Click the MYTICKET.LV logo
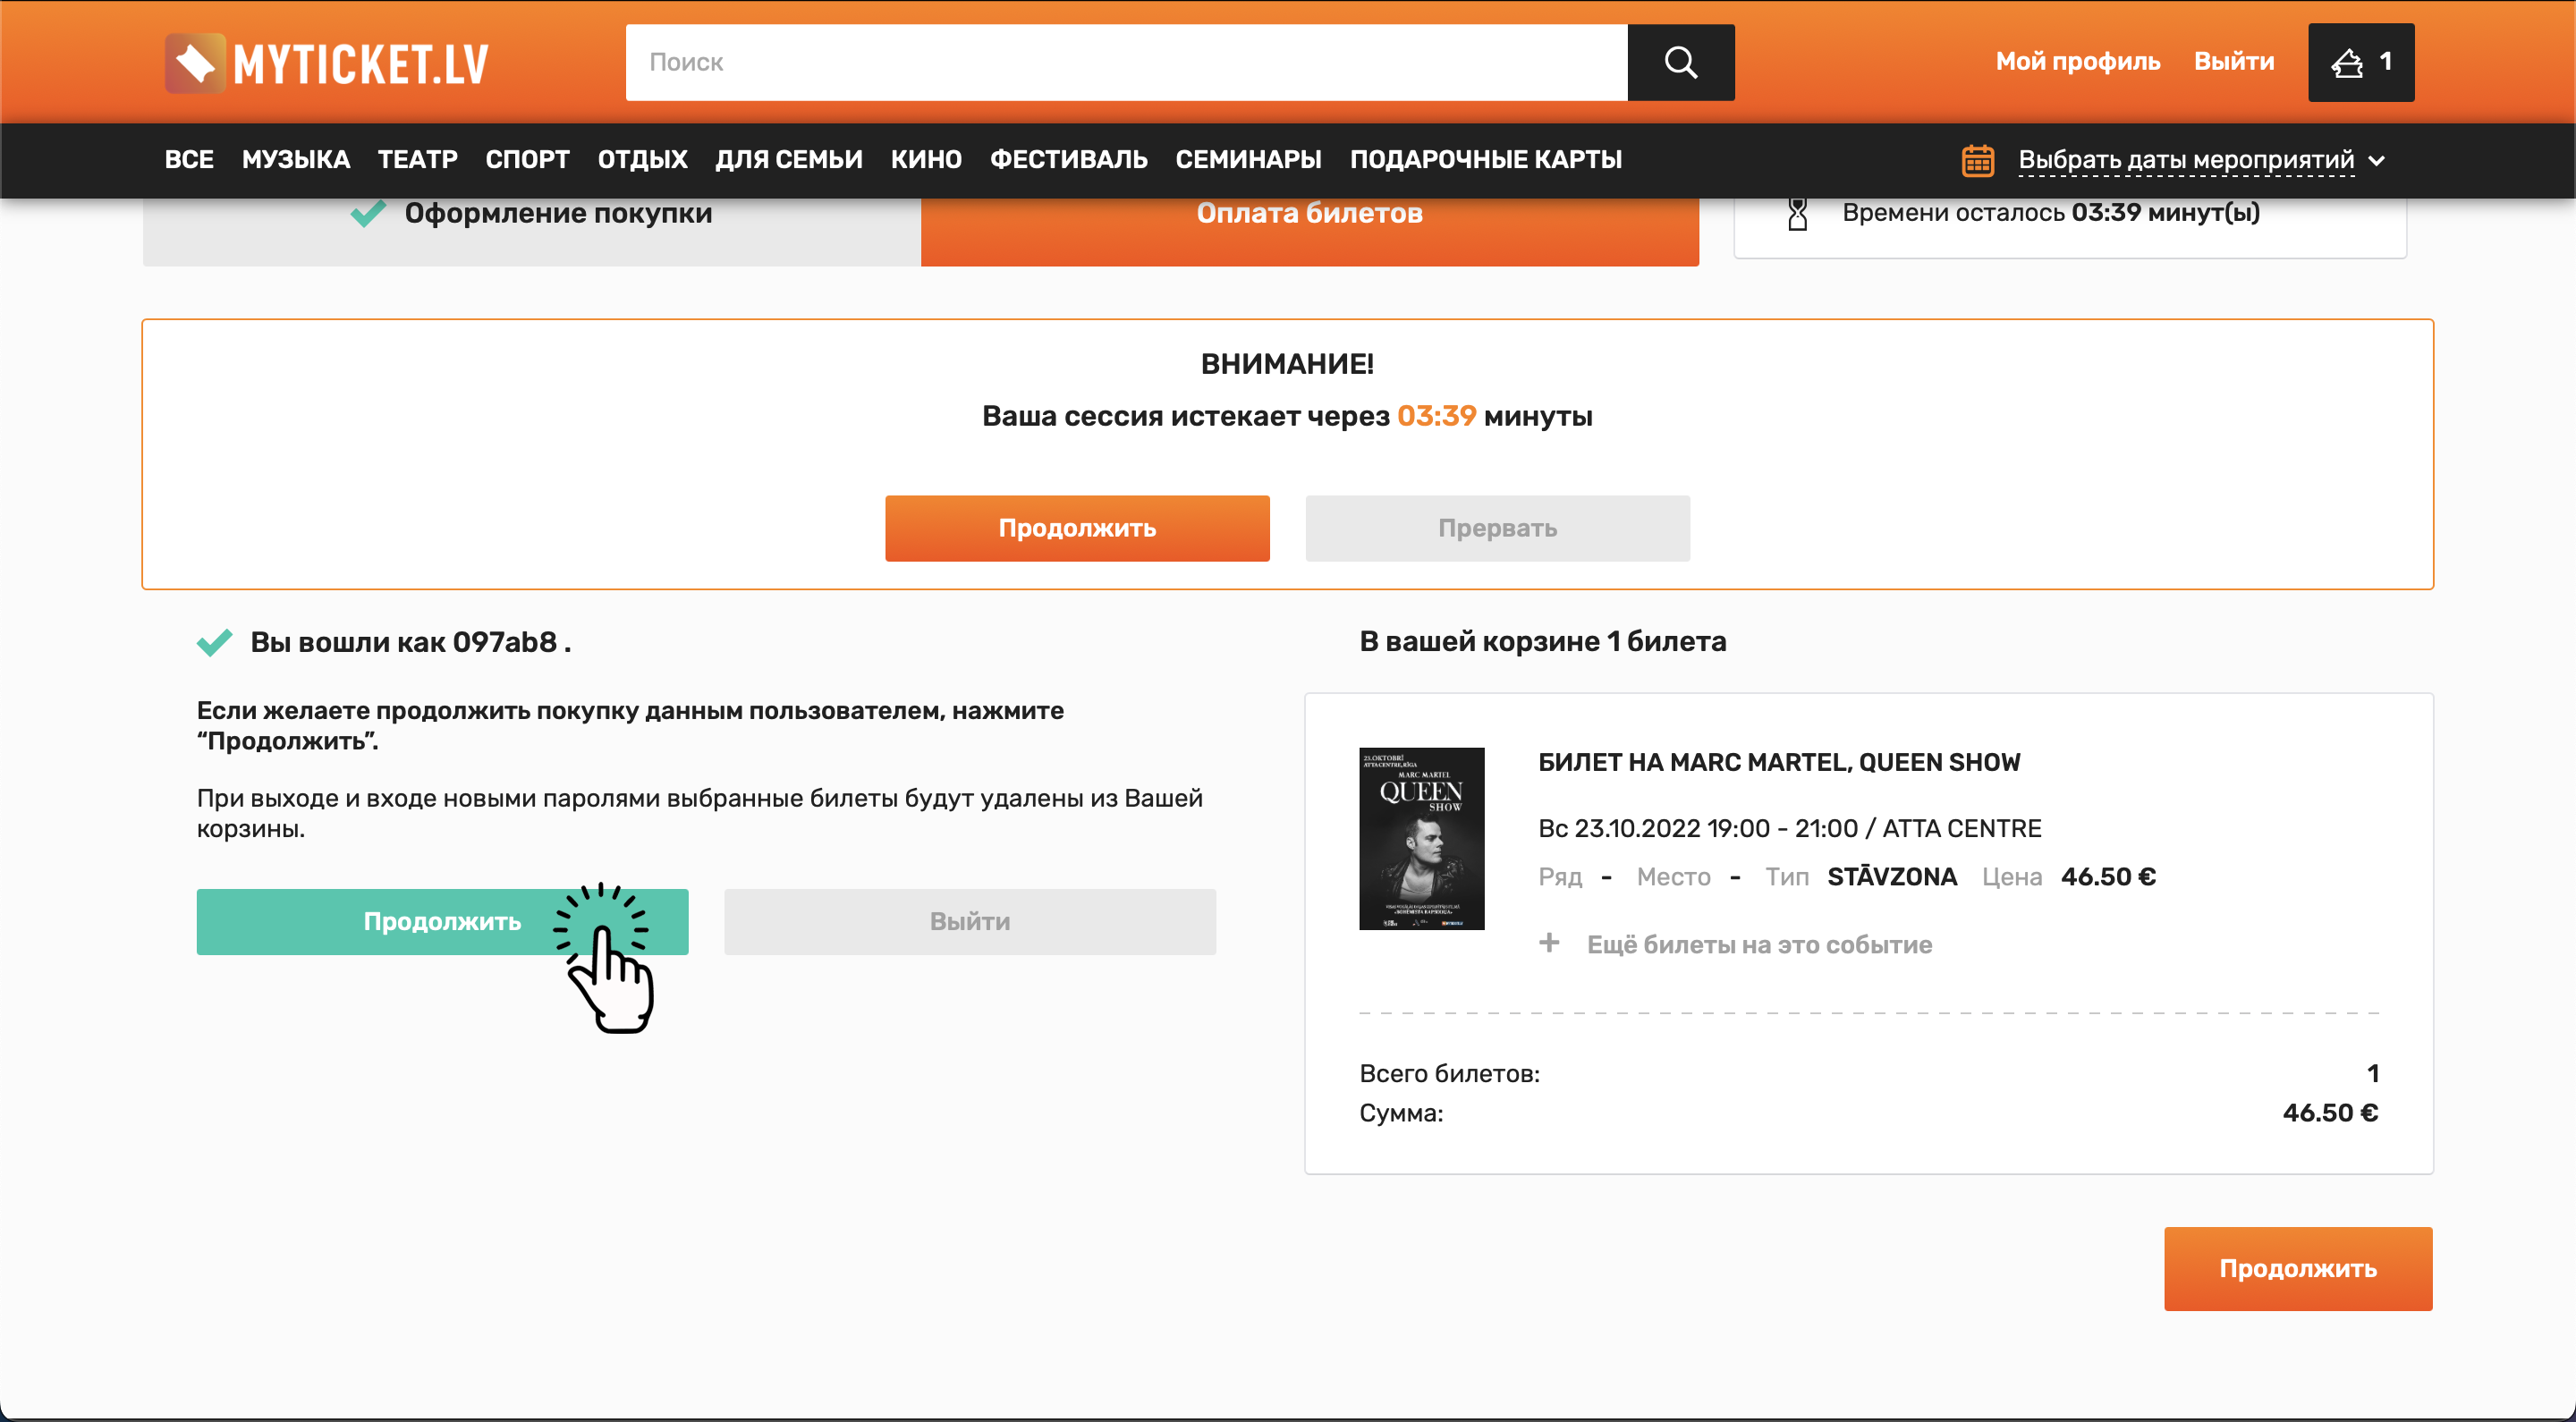The image size is (2576, 1422). pos(326,63)
